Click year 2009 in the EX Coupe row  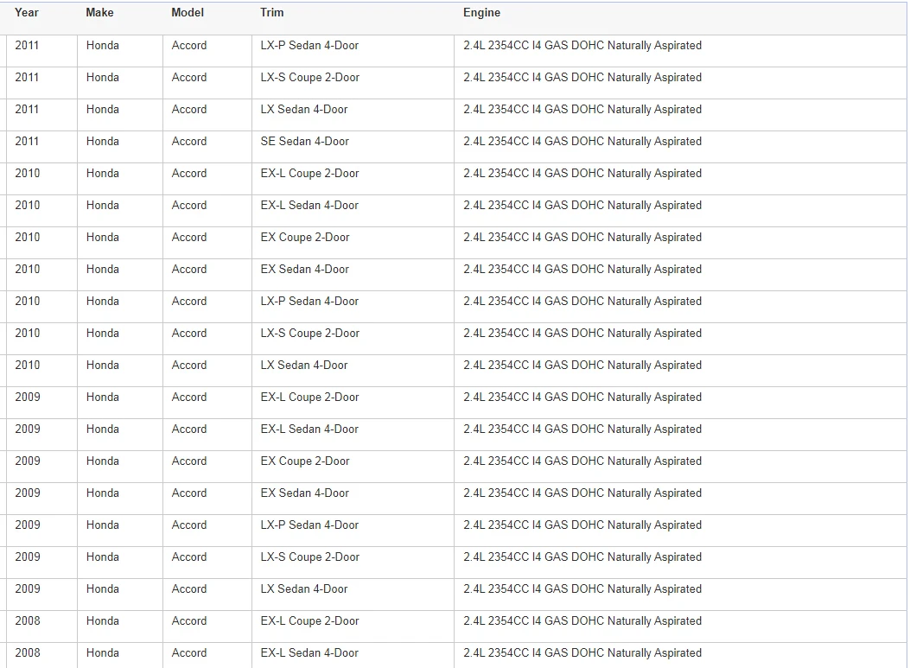tap(28, 461)
